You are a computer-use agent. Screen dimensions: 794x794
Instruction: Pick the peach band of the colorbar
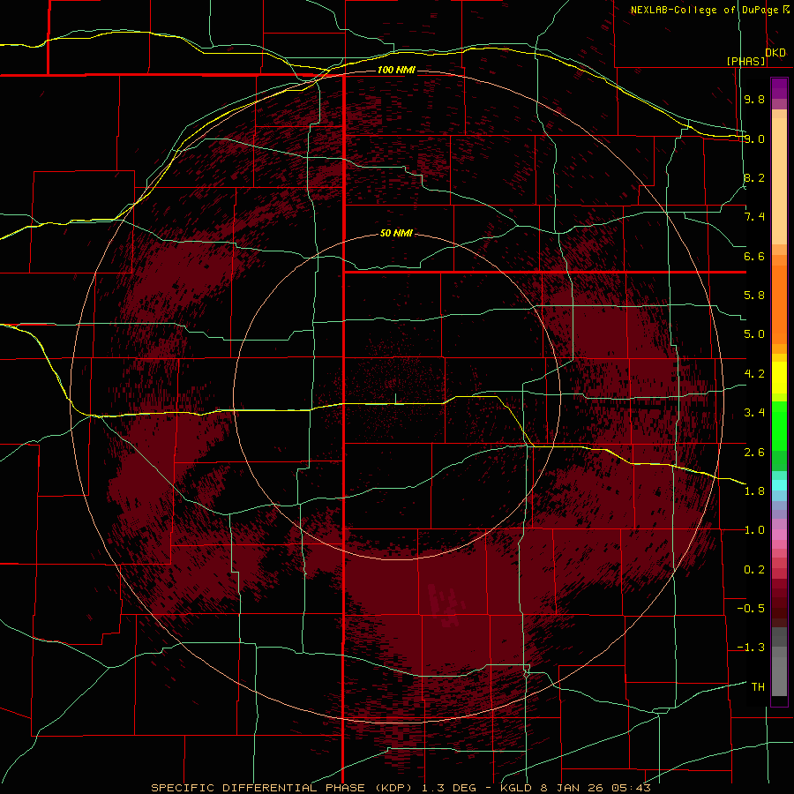pos(779,180)
